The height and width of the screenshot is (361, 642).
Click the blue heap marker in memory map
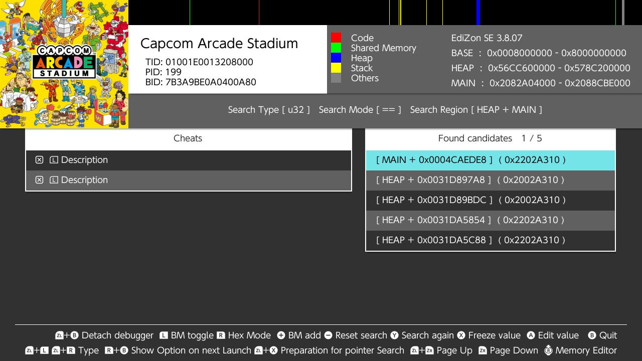(478, 13)
